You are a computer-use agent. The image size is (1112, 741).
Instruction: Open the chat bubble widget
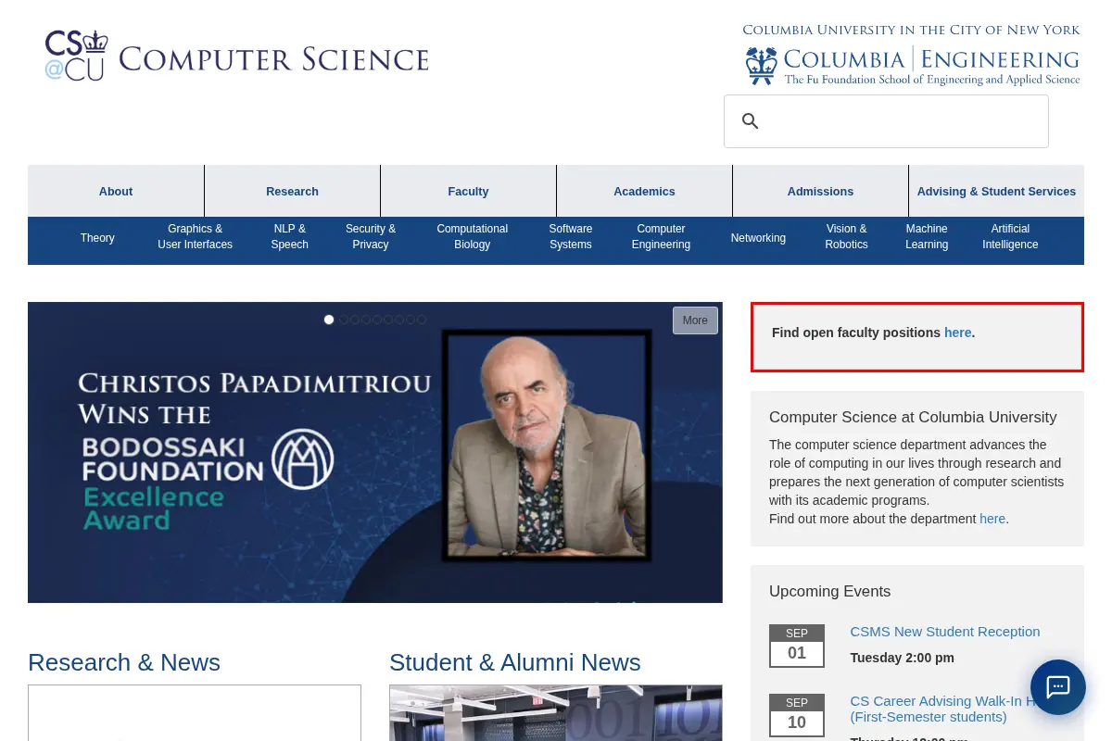(x=1058, y=687)
